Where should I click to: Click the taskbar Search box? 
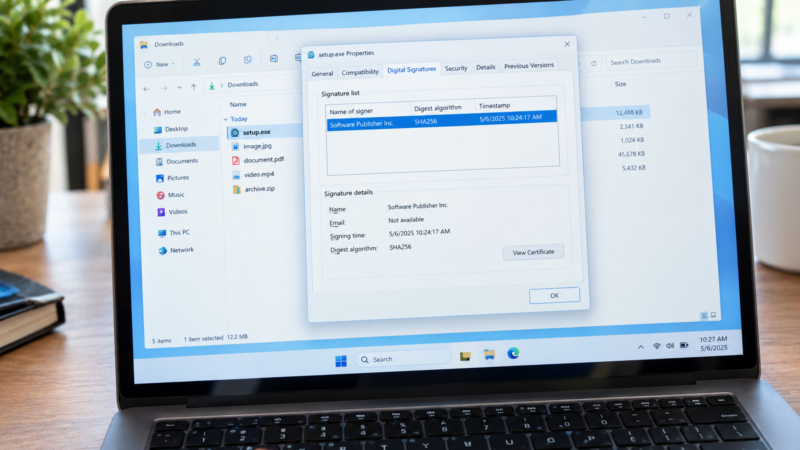pyautogui.click(x=403, y=358)
